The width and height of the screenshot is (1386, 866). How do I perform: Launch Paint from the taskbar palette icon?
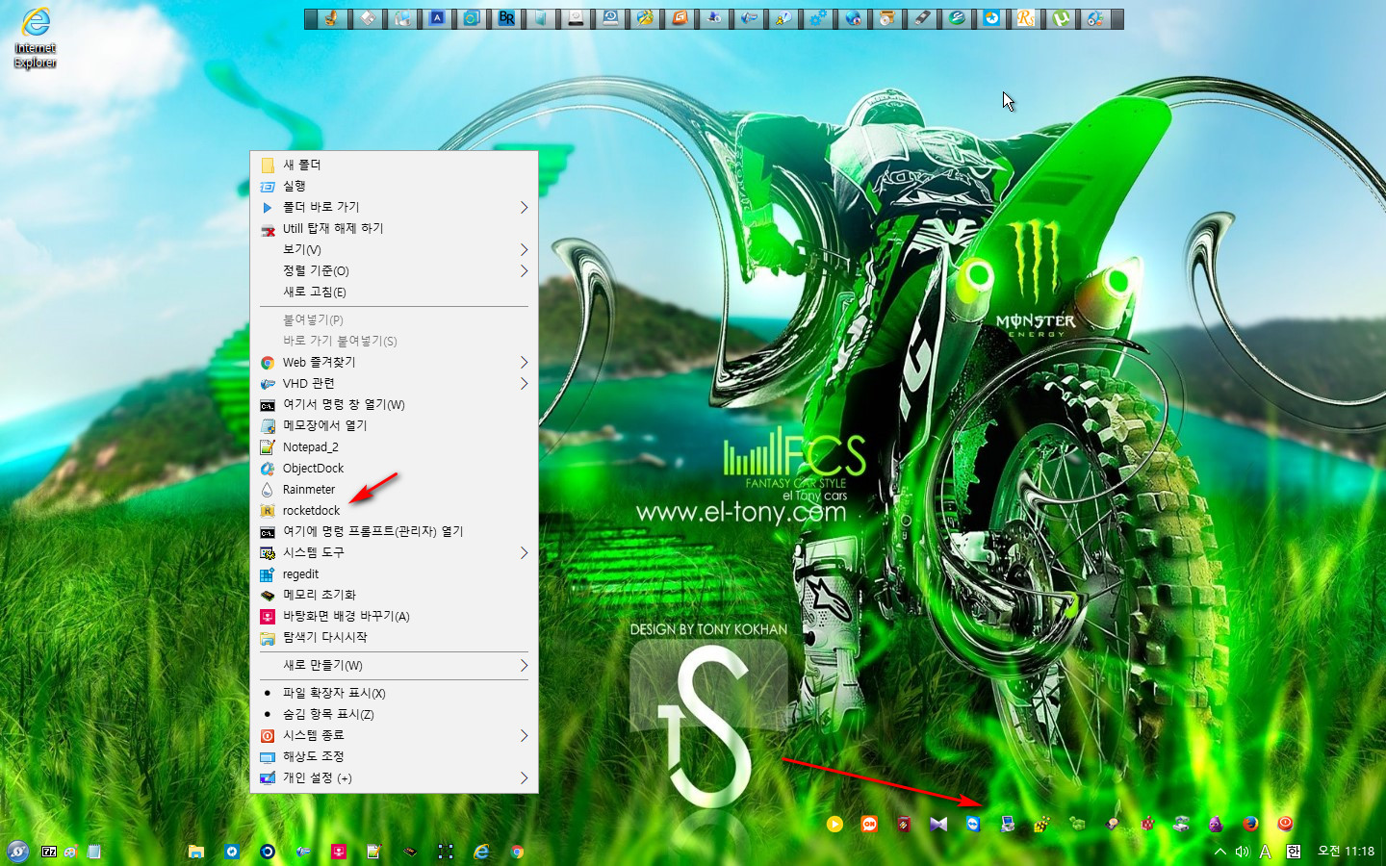click(x=70, y=852)
